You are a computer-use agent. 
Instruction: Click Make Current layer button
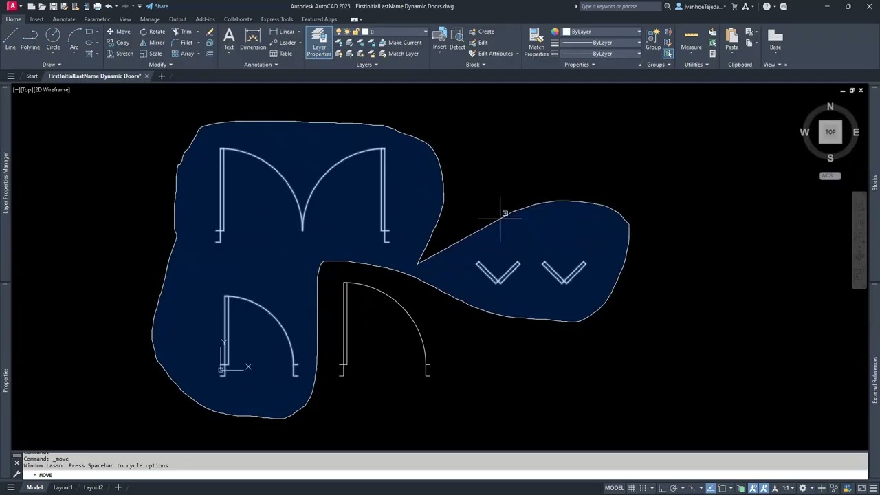[x=399, y=43]
